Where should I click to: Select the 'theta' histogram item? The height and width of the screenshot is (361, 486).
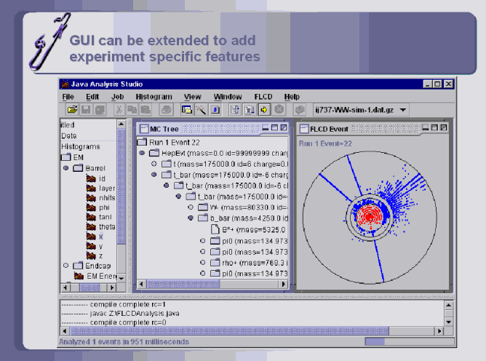click(105, 226)
